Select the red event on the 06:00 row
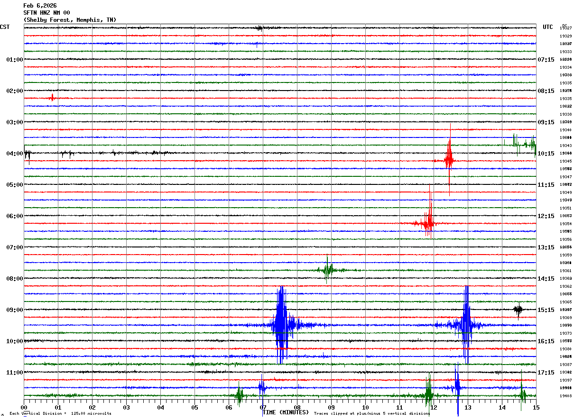 point(428,223)
